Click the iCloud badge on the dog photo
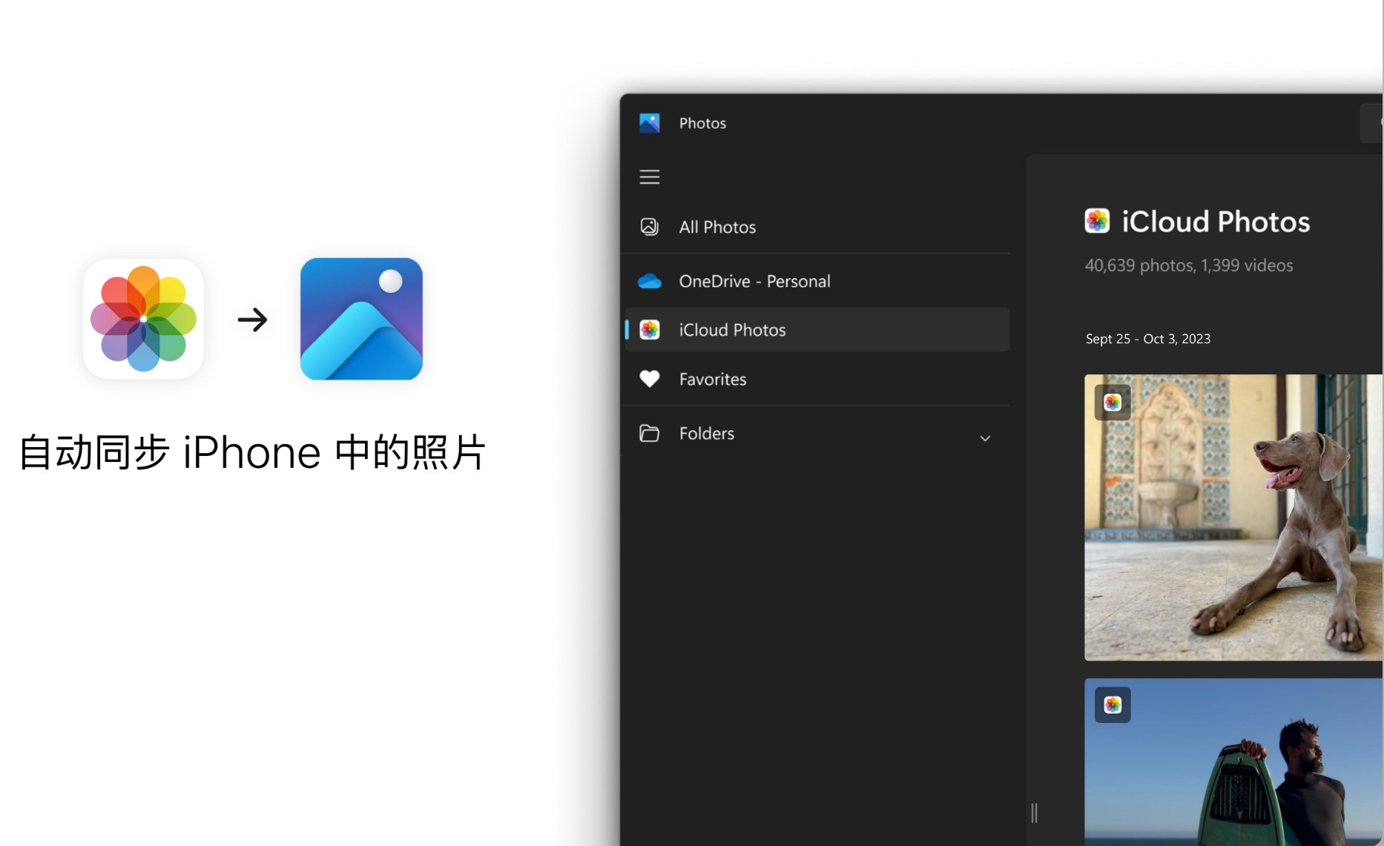1384x846 pixels. pyautogui.click(x=1112, y=403)
